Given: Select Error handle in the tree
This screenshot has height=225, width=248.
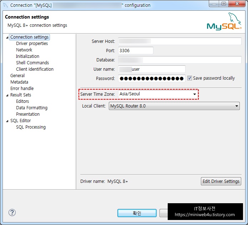Looking at the screenshot, I should point(22,88).
